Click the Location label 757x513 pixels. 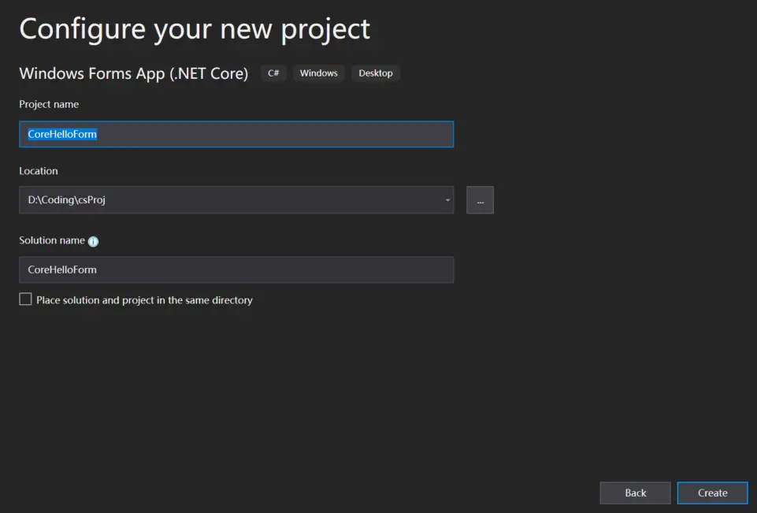point(39,171)
